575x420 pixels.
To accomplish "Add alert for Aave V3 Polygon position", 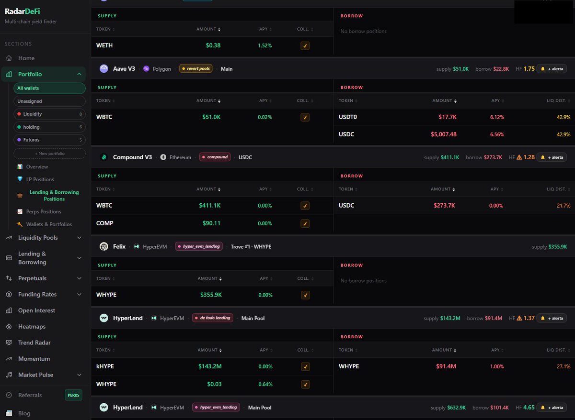I will coord(552,69).
